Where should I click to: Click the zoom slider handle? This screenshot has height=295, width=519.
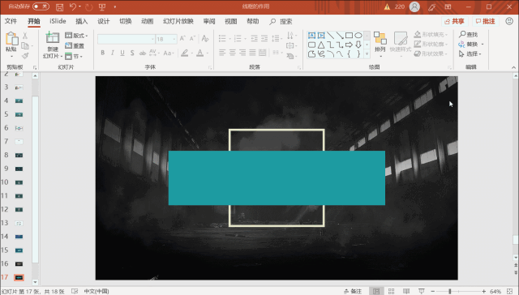tap(449, 292)
